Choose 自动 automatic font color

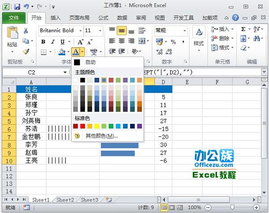pos(108,62)
